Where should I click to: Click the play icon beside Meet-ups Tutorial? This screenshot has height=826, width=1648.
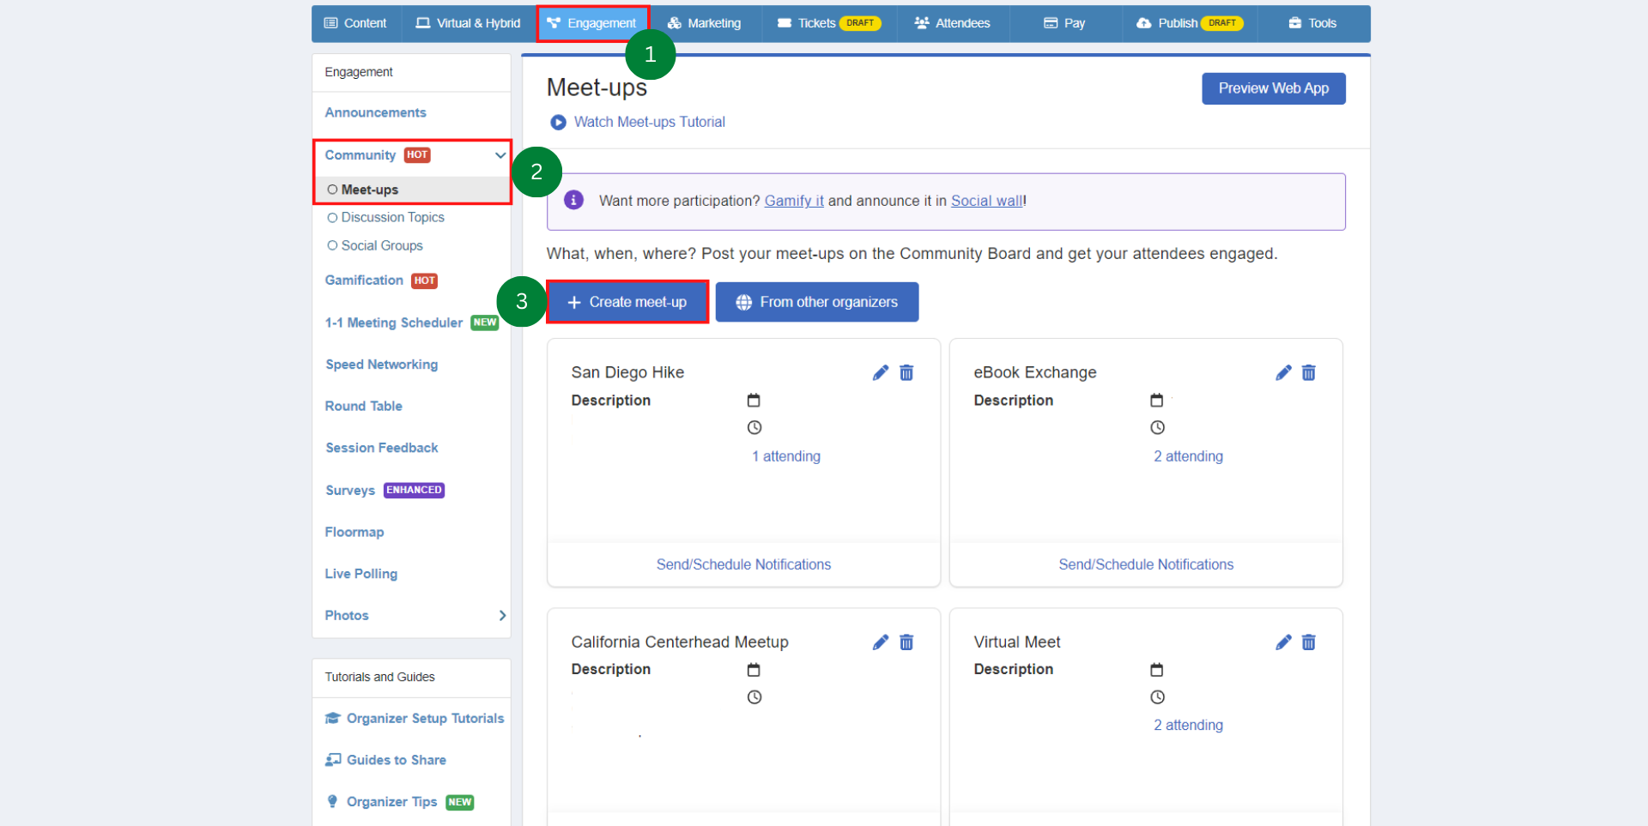[558, 123]
